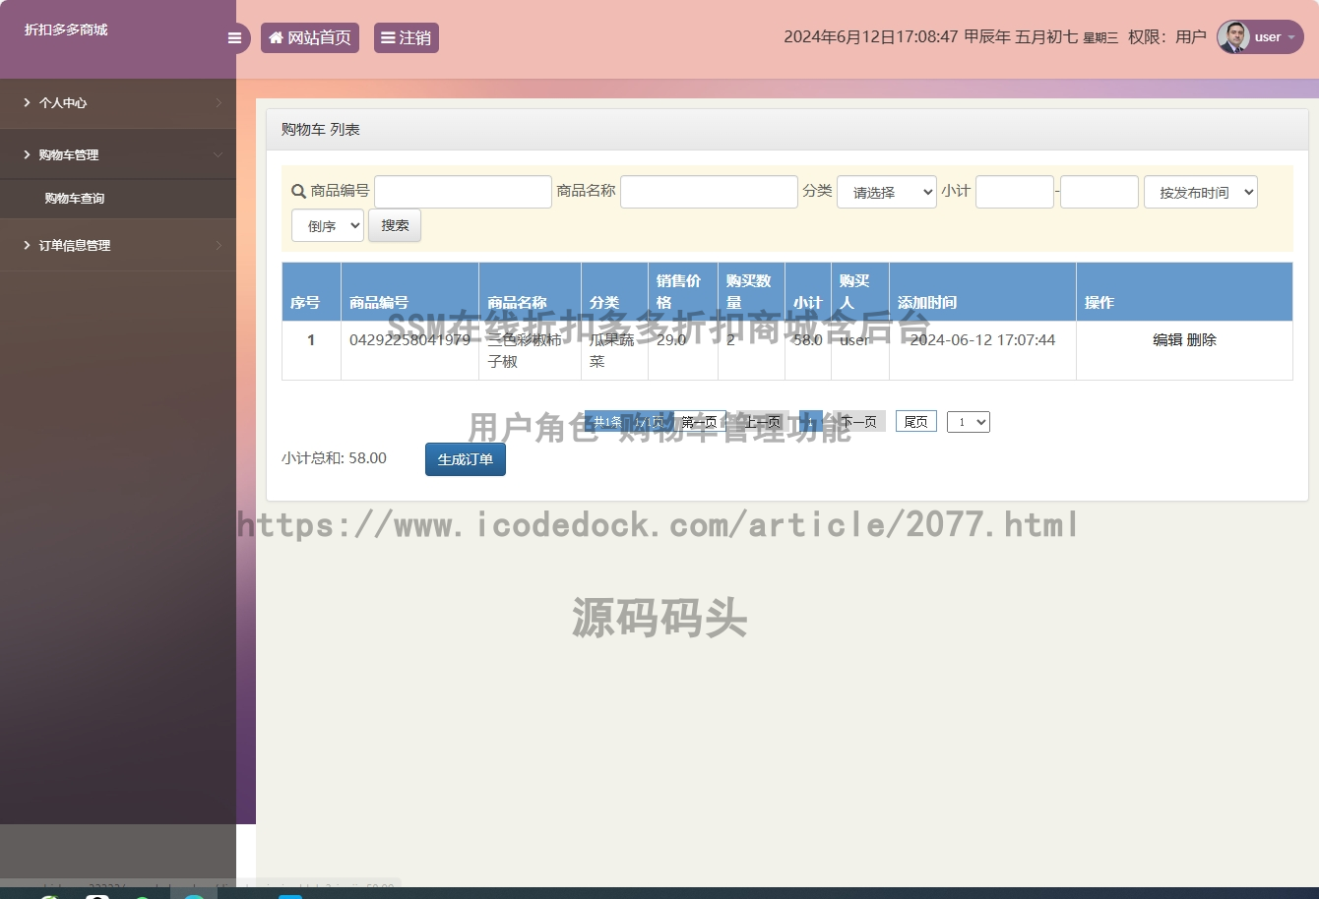Toggle the sidebar hamburger menu icon

tap(234, 38)
